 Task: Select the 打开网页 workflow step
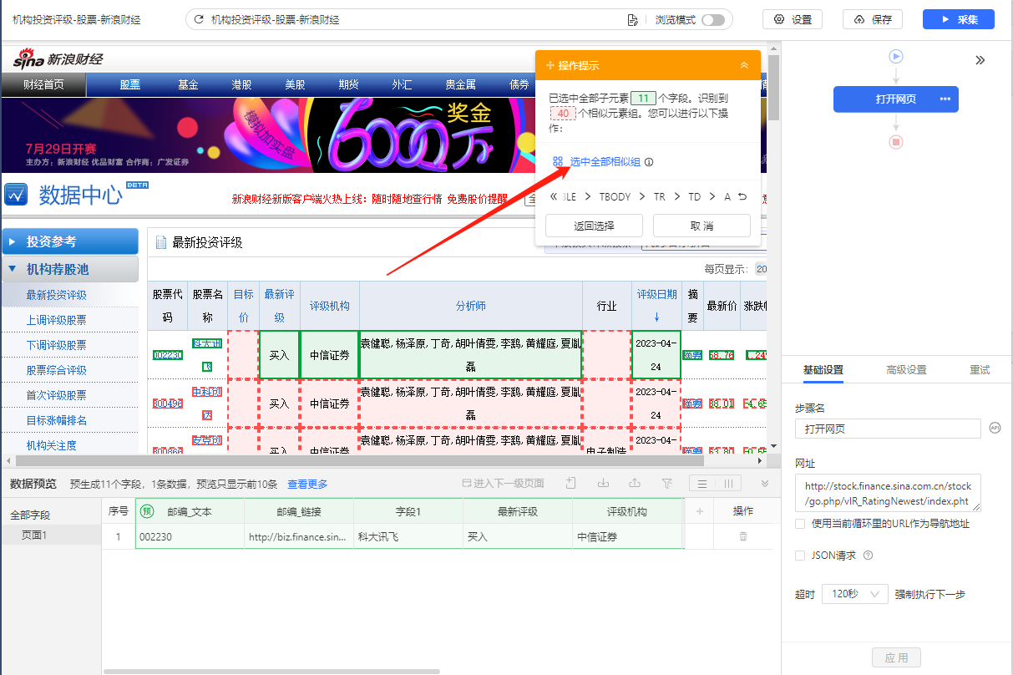(896, 99)
